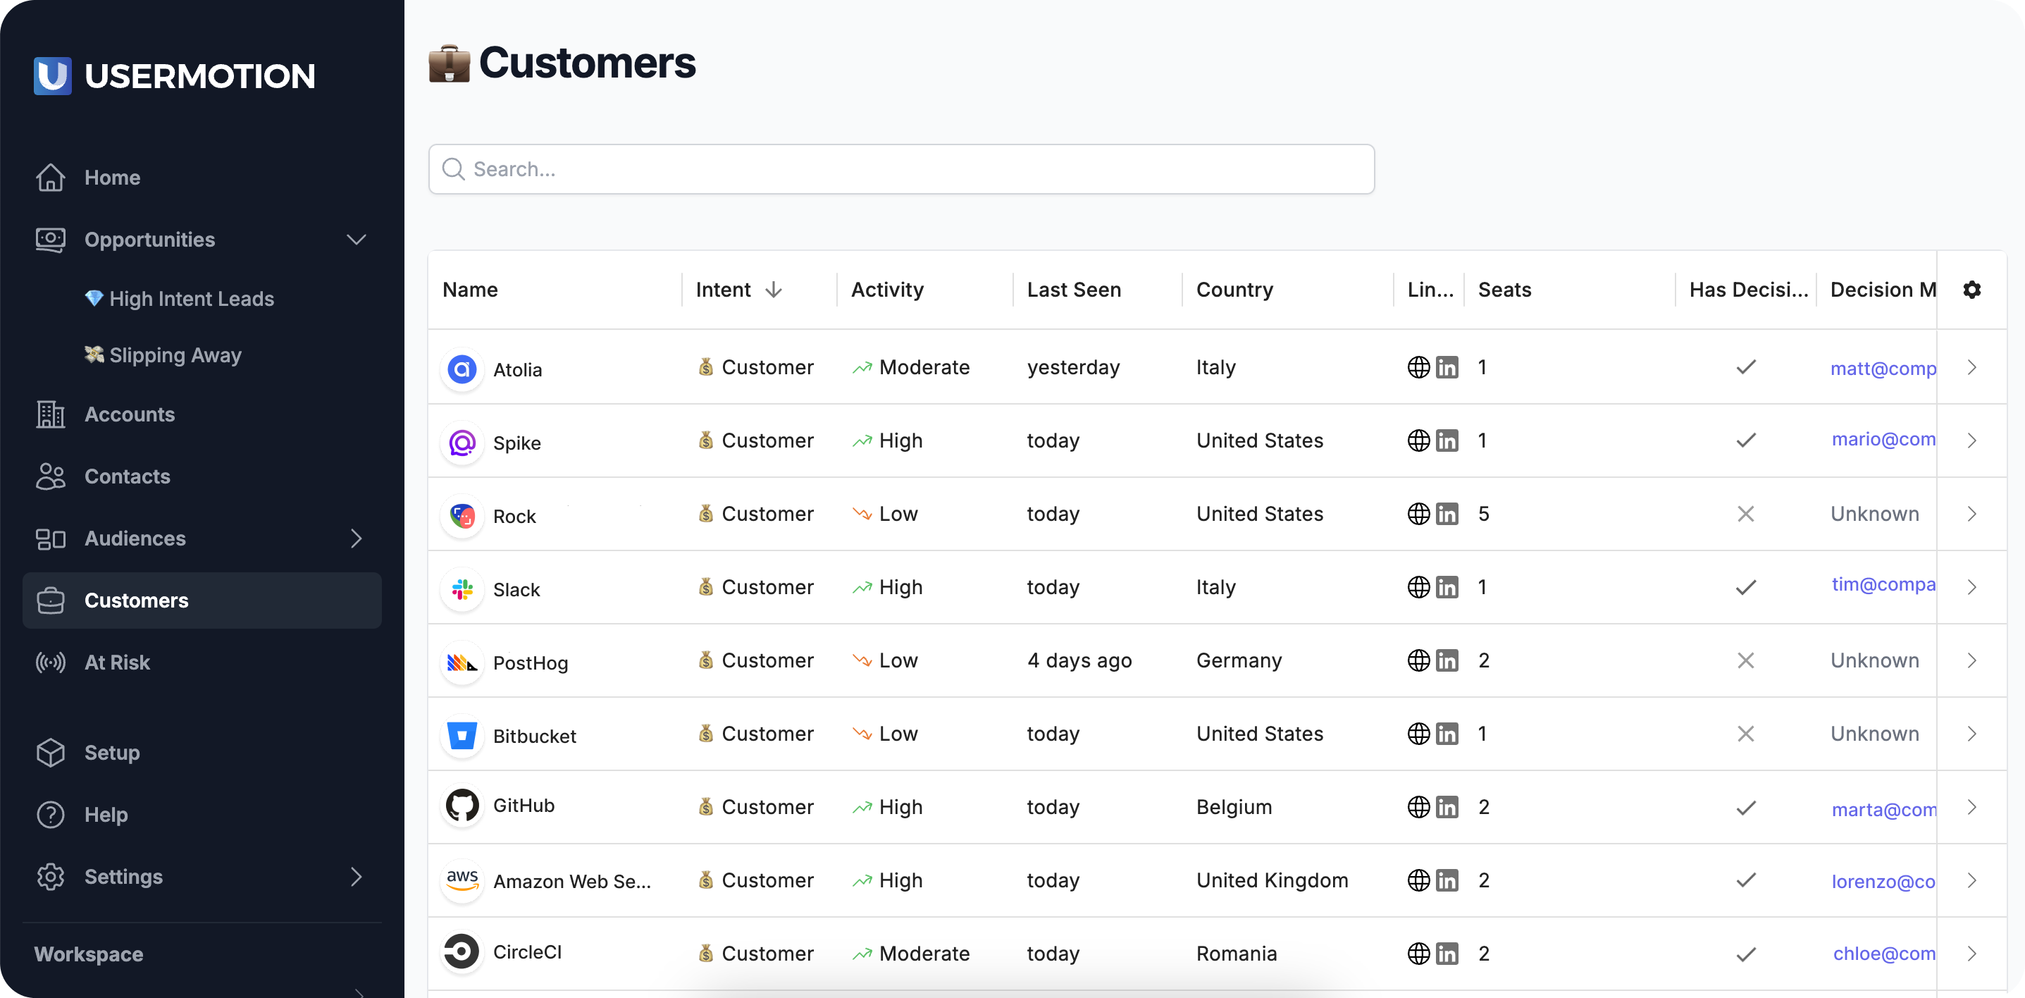Image resolution: width=2025 pixels, height=998 pixels.
Task: Open table column settings gear
Action: [1971, 290]
